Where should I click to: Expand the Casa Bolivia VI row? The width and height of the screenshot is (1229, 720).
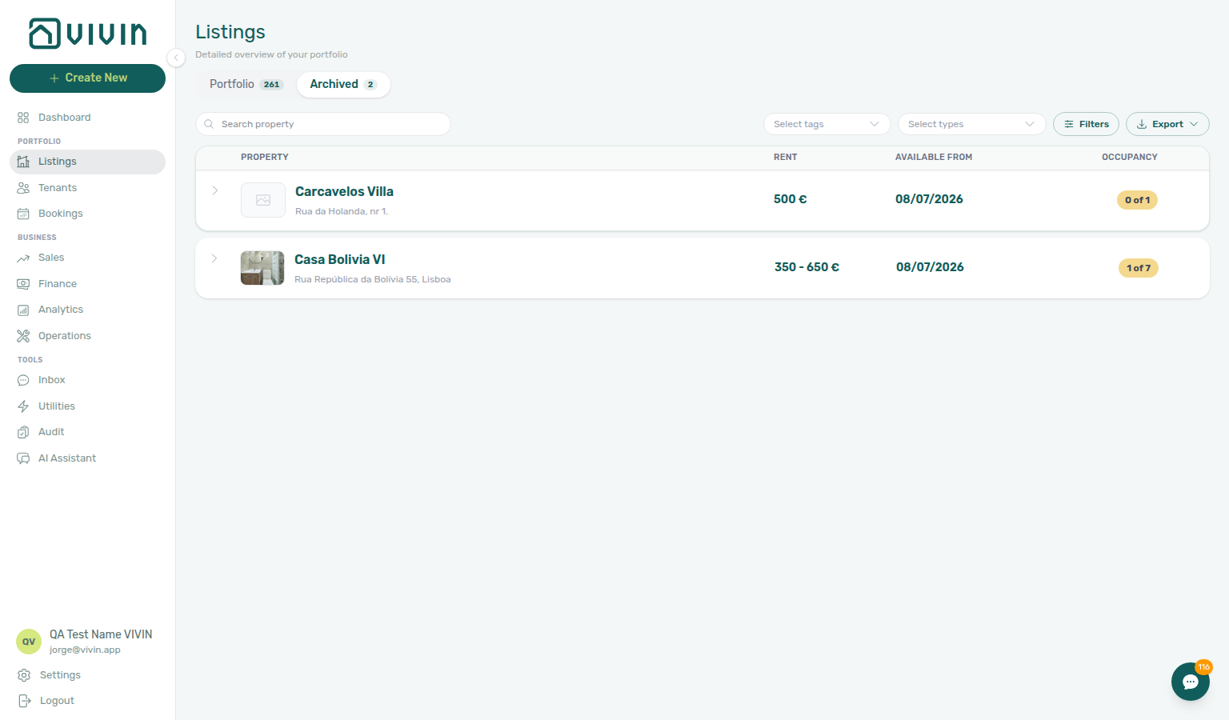(x=214, y=258)
